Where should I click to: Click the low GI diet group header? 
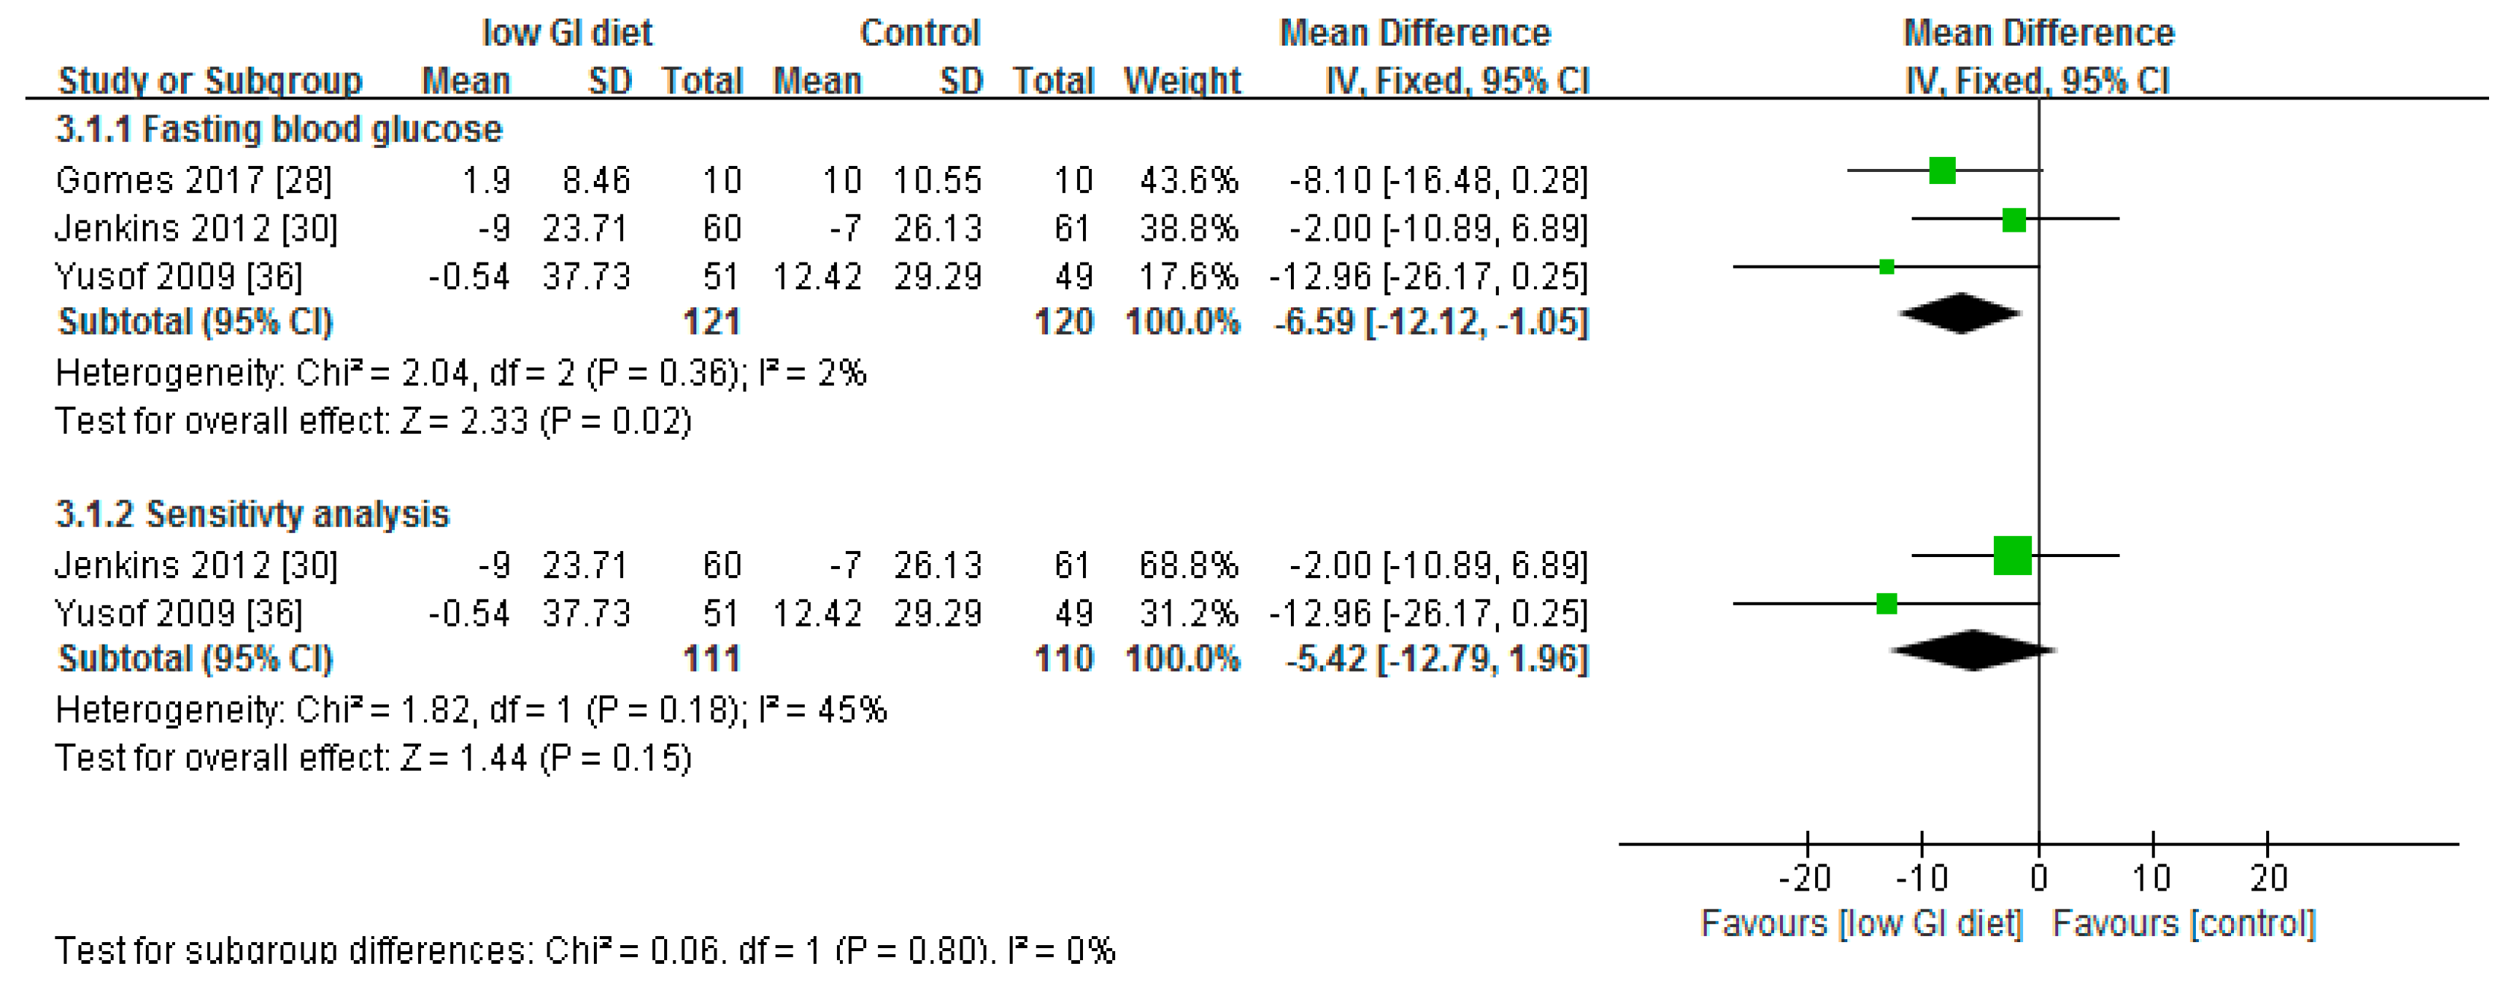pyautogui.click(x=567, y=33)
